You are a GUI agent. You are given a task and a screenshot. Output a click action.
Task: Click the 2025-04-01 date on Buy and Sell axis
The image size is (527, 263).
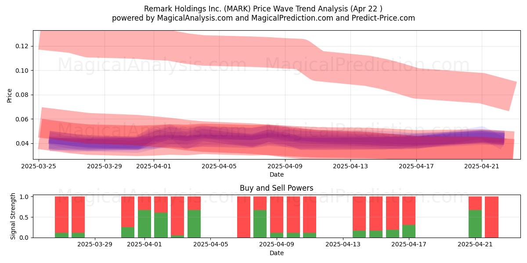pyautogui.click(x=144, y=245)
